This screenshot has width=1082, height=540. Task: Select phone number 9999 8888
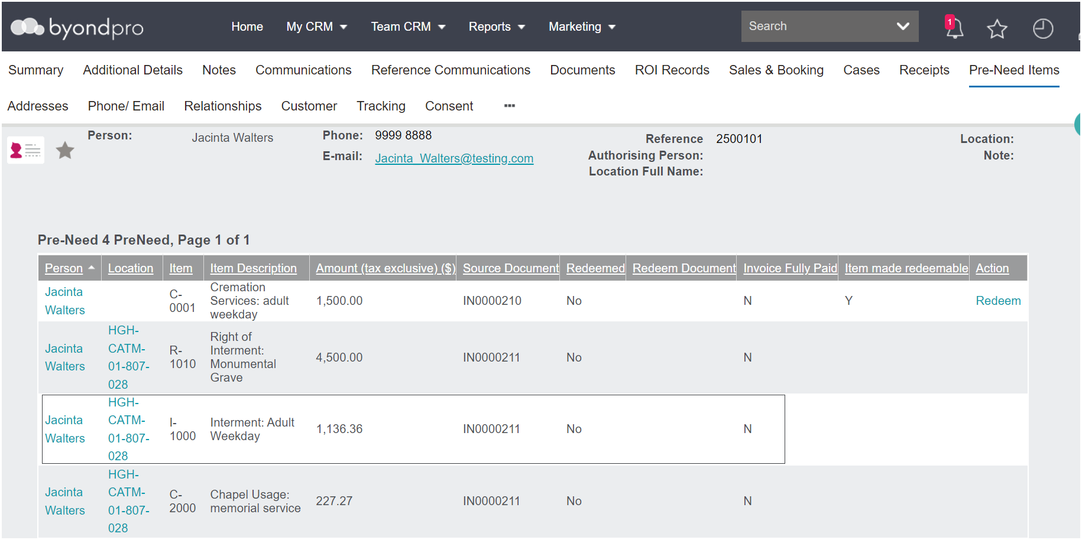403,135
